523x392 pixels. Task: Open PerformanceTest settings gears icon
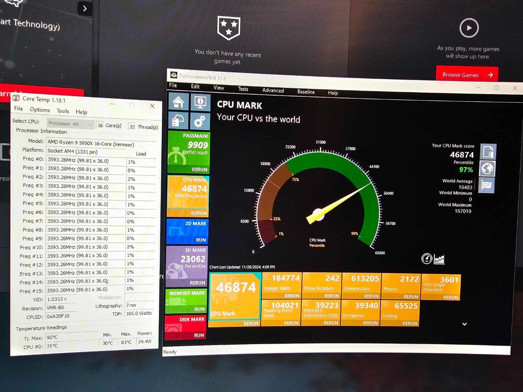tap(200, 122)
